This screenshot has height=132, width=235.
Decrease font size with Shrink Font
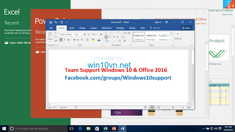(88, 34)
